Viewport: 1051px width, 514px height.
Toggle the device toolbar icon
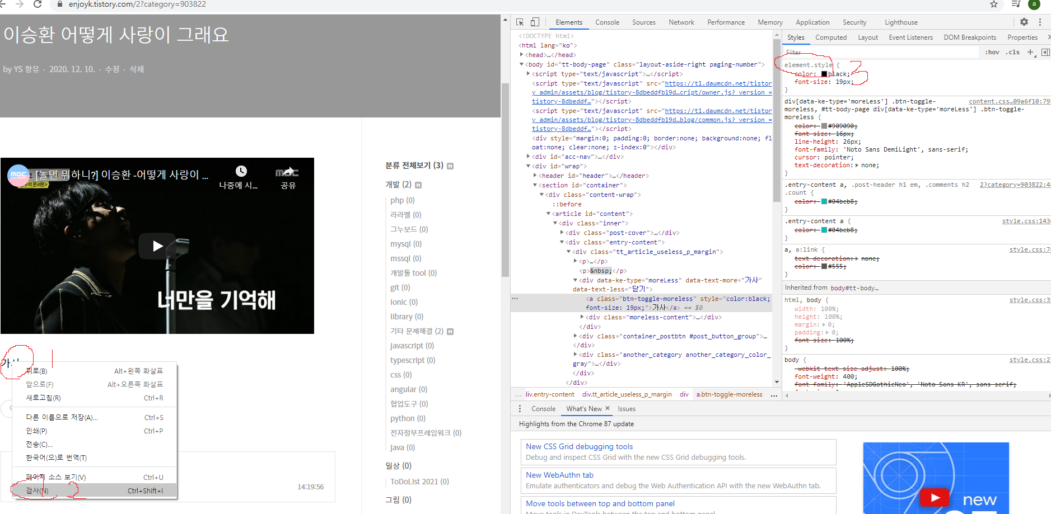[535, 22]
